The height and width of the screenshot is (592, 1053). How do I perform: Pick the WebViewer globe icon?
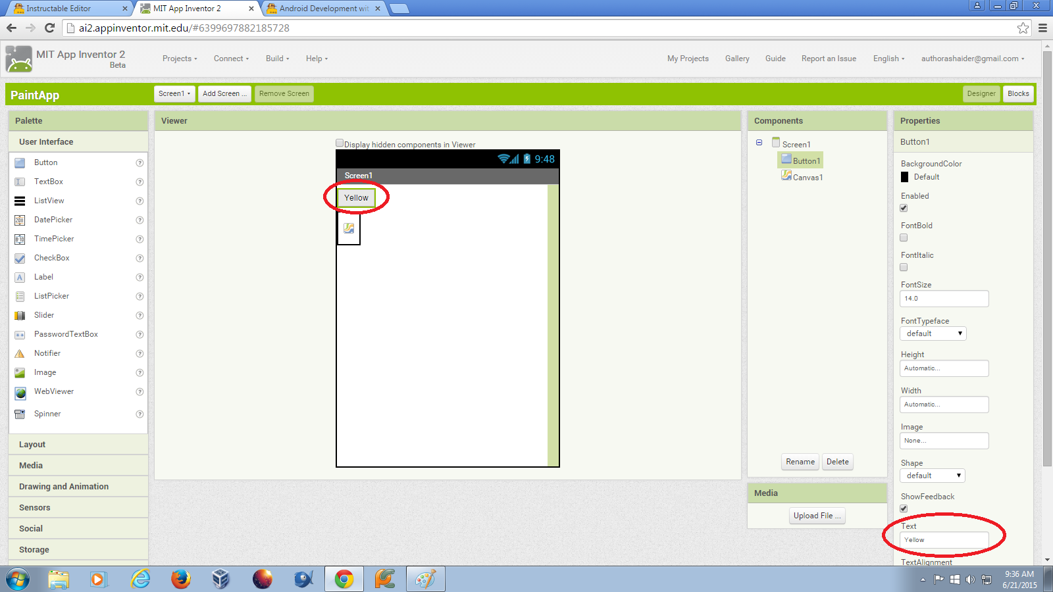[x=20, y=393]
